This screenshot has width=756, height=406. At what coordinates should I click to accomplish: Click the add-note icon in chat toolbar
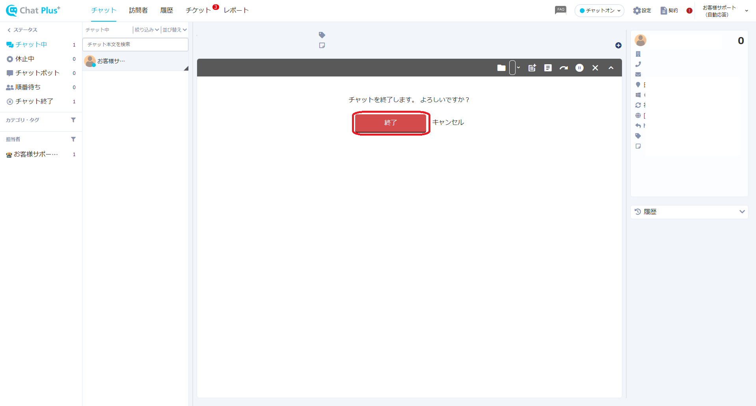532,68
